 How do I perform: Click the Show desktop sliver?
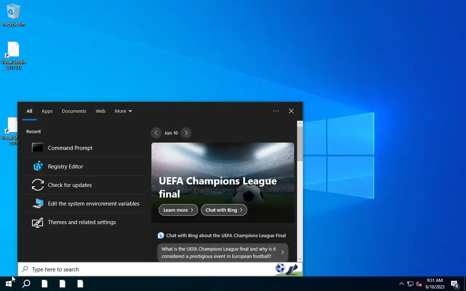pyautogui.click(x=465, y=284)
